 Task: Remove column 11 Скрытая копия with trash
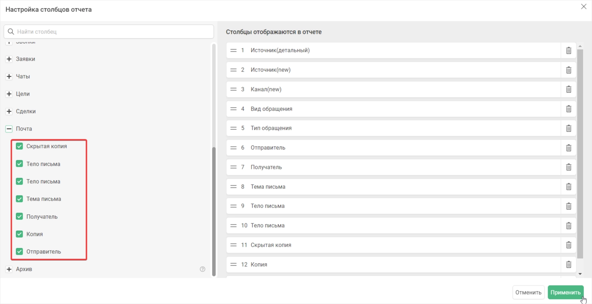(x=569, y=245)
